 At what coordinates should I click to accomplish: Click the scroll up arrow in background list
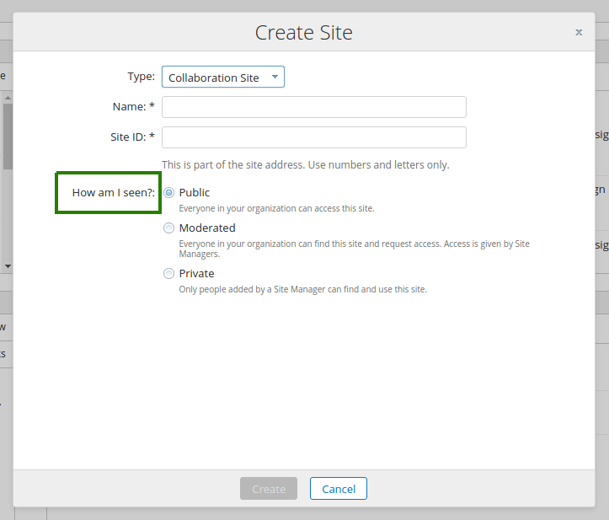click(8, 98)
